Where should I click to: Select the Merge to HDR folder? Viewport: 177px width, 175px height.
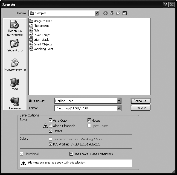pos(40,21)
